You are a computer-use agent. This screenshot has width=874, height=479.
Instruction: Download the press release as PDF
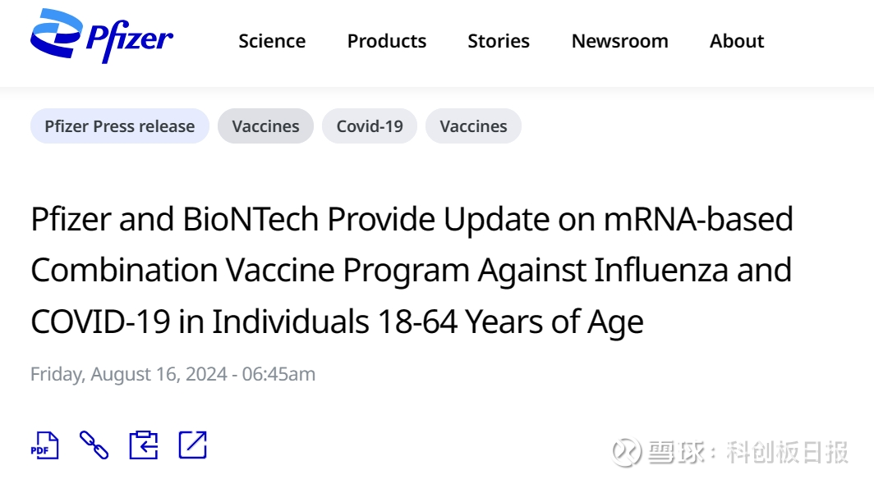[x=44, y=445]
